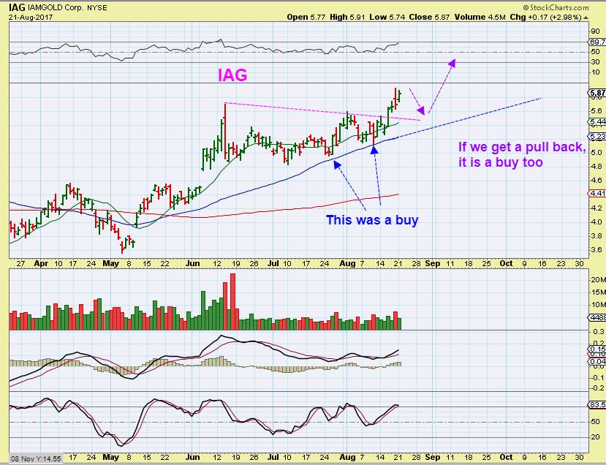Click the IAG ticker symbol in the header
The height and width of the screenshot is (465, 606).
pyautogui.click(x=17, y=7)
